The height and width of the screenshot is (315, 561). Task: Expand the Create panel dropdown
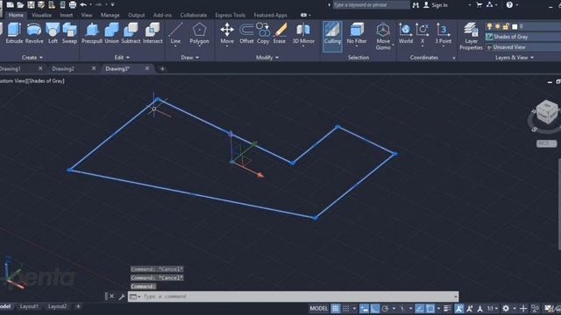(32, 57)
